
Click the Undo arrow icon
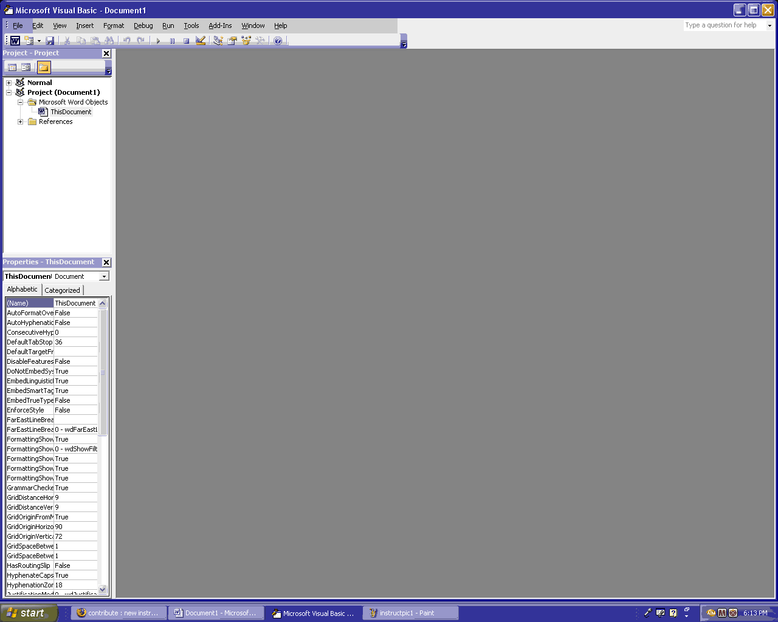pos(127,41)
